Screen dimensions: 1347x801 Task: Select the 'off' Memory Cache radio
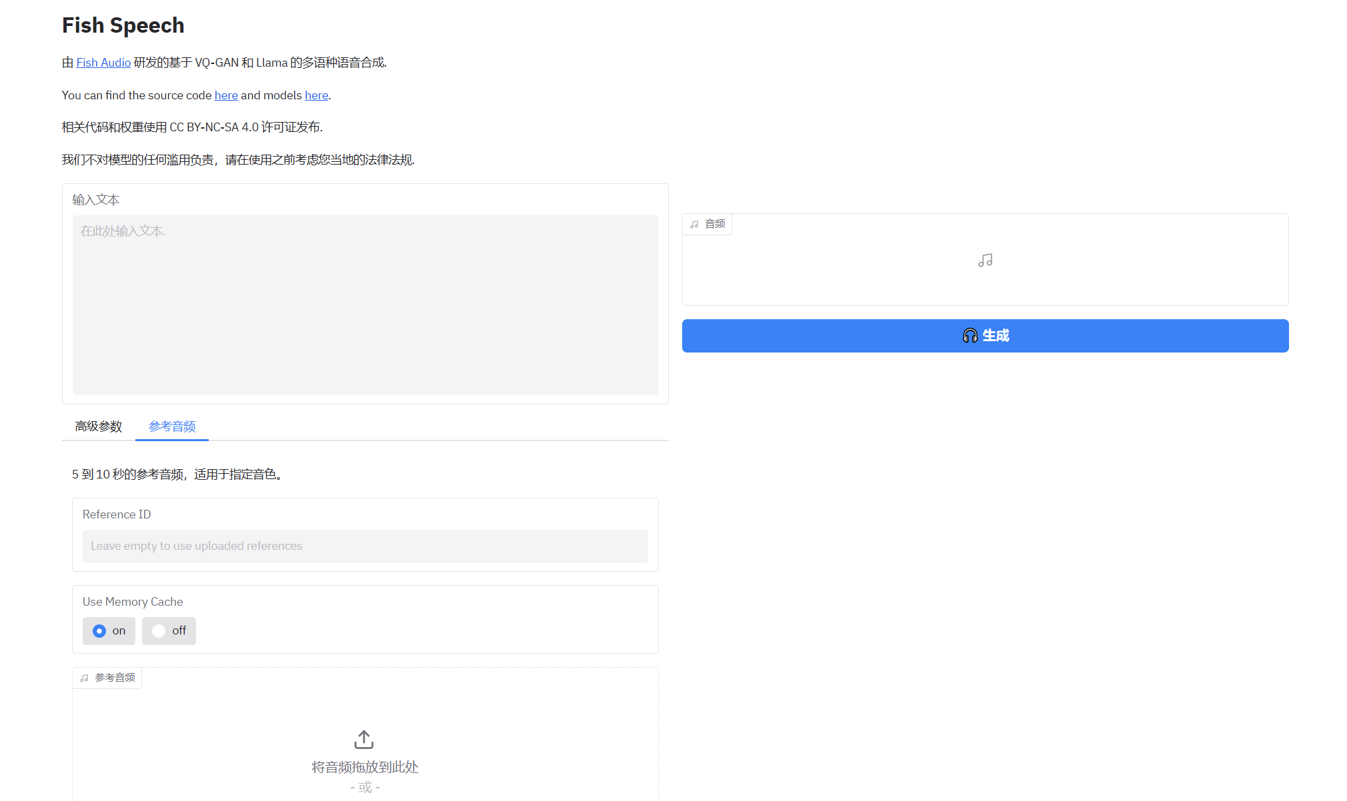tap(159, 631)
